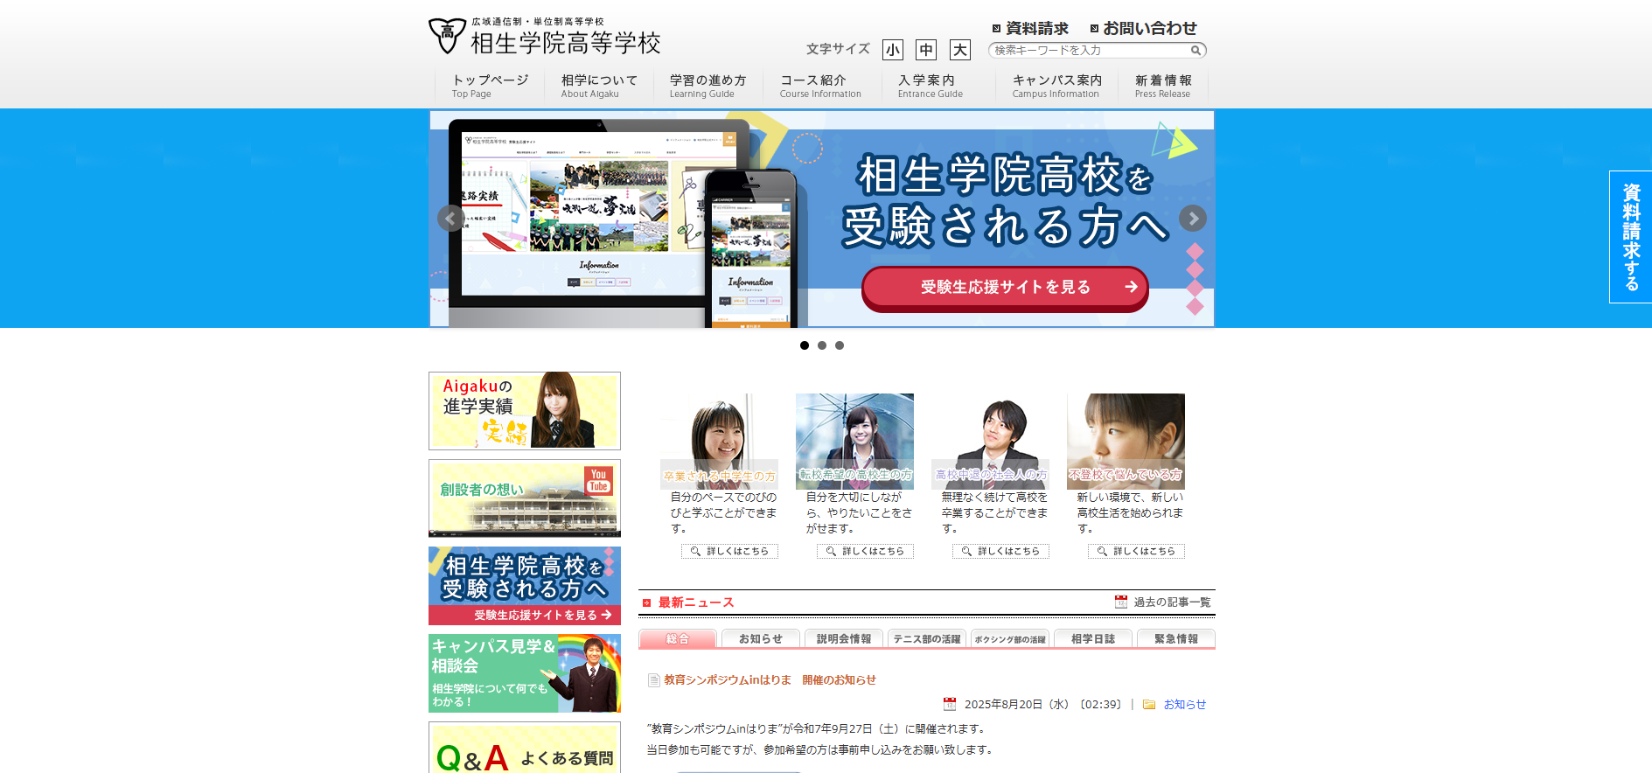Viewport: 1652px width, 773px height.
Task: Open キャンパス案内 Campus Information menu
Action: [1056, 86]
